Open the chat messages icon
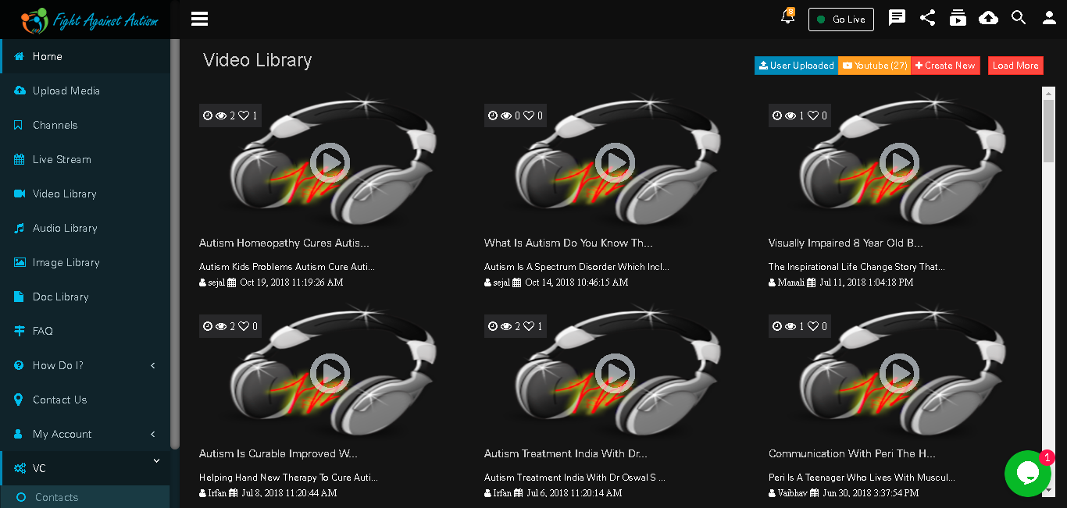 coord(897,17)
